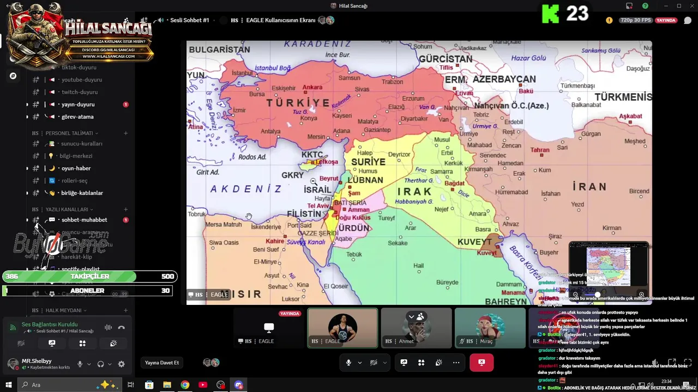
Task: Open activities icon in the call controls
Action: coord(421,363)
